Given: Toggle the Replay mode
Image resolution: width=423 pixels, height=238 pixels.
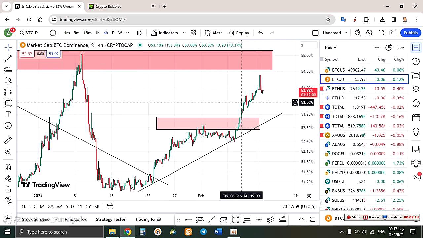Looking at the screenshot, I should click(239, 33).
